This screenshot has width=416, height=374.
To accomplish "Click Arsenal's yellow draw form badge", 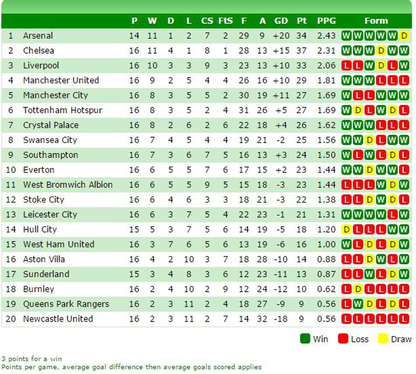I will tap(404, 36).
